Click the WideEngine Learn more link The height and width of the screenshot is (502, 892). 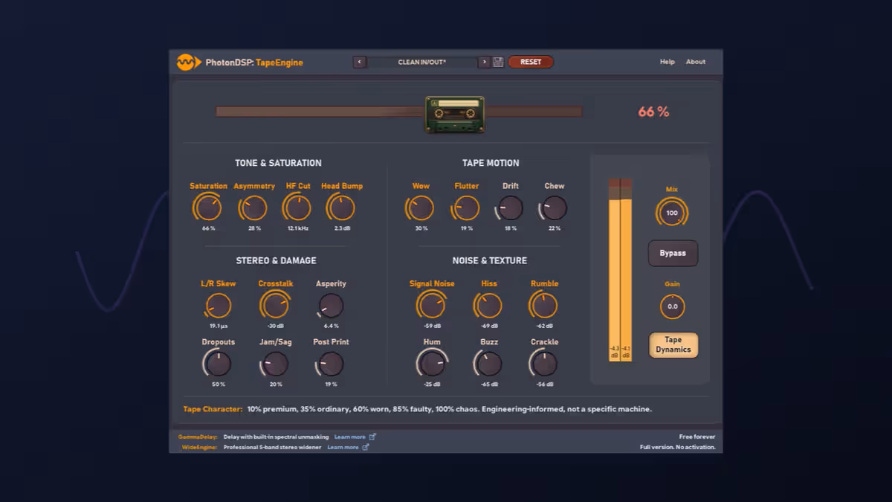click(x=343, y=447)
